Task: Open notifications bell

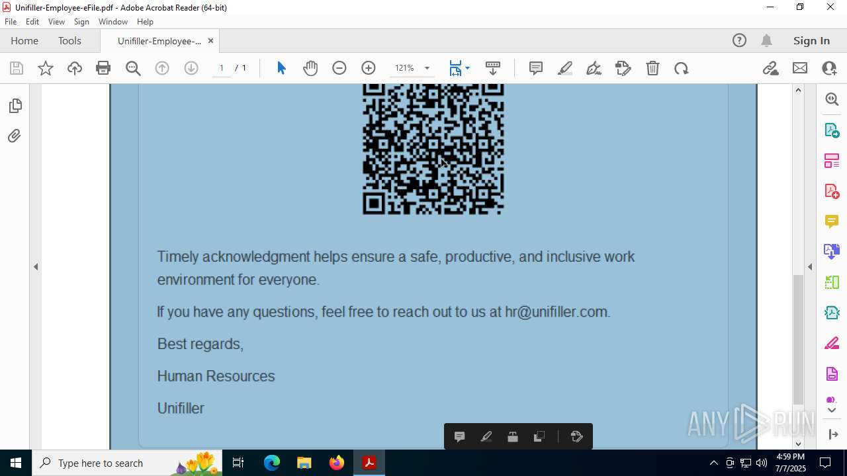Action: (x=766, y=40)
